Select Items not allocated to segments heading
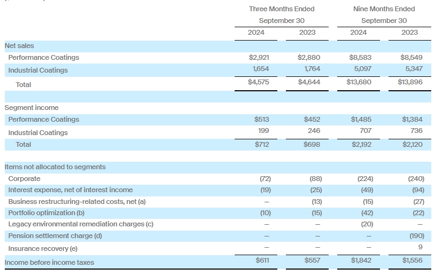 coord(55,167)
